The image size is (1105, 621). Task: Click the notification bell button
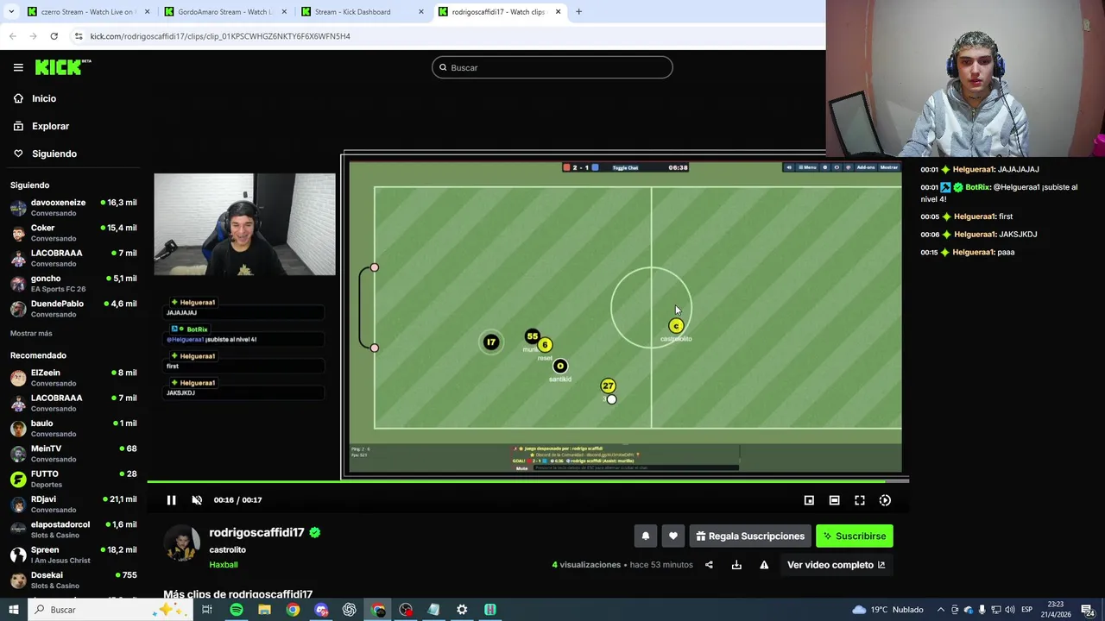tap(645, 536)
